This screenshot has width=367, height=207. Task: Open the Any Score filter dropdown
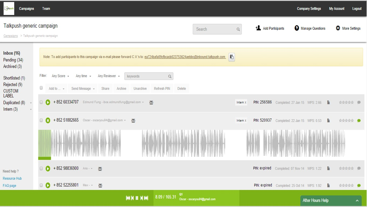pyautogui.click(x=60, y=76)
